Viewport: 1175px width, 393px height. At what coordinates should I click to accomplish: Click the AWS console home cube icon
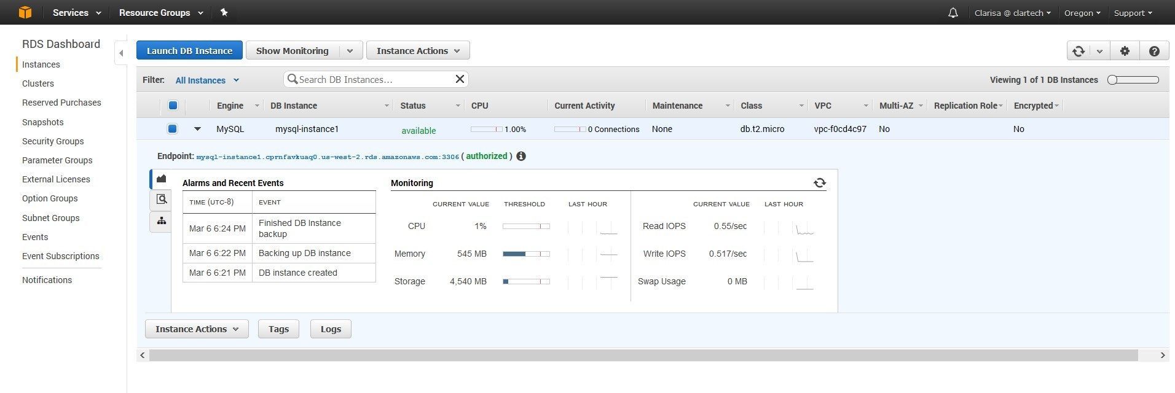pyautogui.click(x=25, y=12)
